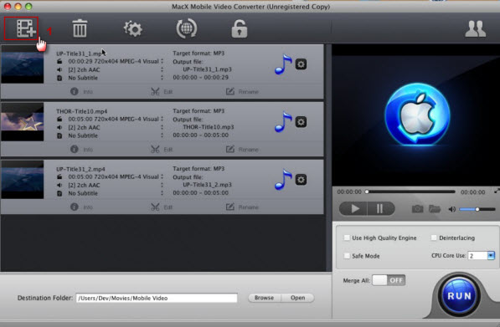Click the output file name UP-Title31_2.mp3
The width and height of the screenshot is (500, 327).
point(207,185)
